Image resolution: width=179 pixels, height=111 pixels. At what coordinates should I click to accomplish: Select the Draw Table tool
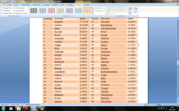(130, 11)
